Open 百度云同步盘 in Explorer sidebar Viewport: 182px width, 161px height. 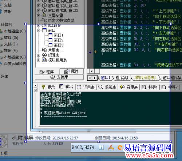point(15,64)
